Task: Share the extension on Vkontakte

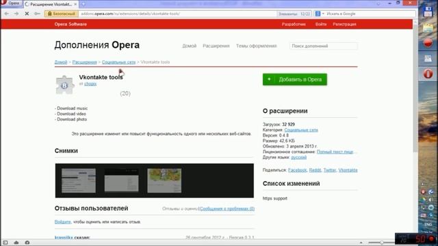Action: (348, 170)
